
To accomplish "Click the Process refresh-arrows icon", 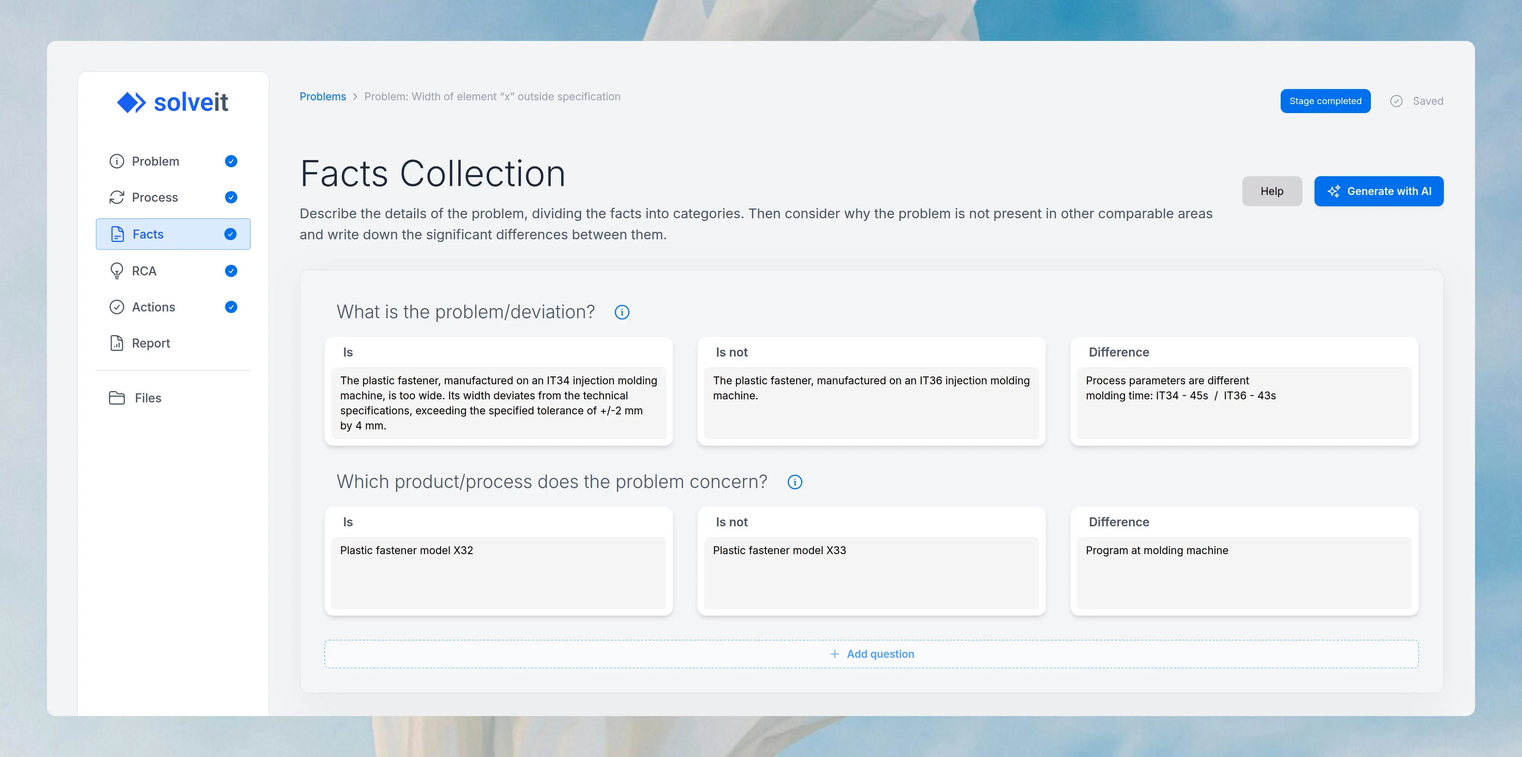I will click(x=117, y=197).
